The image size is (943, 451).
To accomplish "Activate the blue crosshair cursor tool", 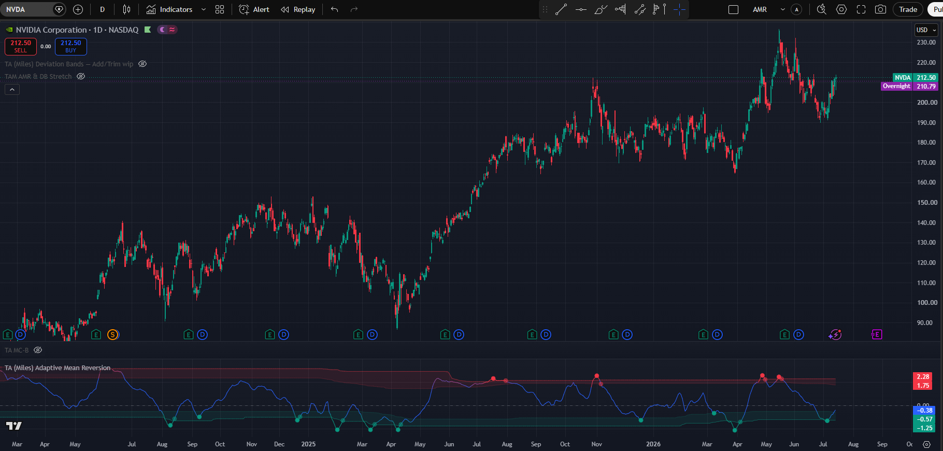I will 679,9.
